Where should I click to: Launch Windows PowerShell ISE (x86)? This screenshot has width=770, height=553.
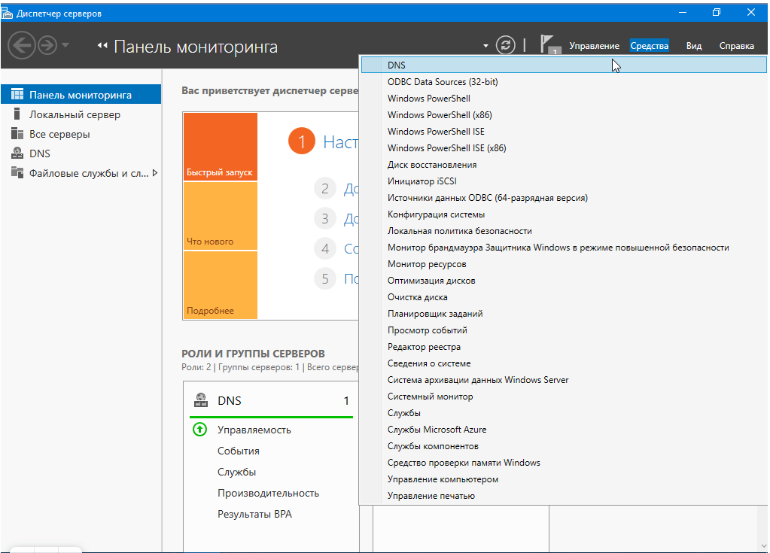(564, 148)
